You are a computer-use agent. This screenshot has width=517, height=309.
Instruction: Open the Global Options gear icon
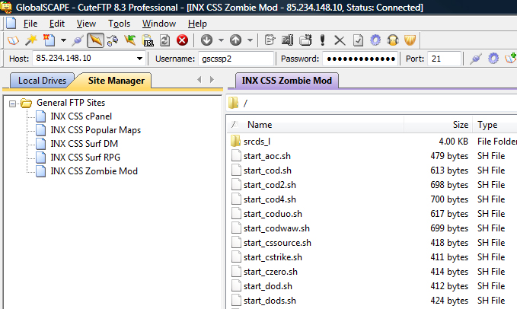click(375, 40)
